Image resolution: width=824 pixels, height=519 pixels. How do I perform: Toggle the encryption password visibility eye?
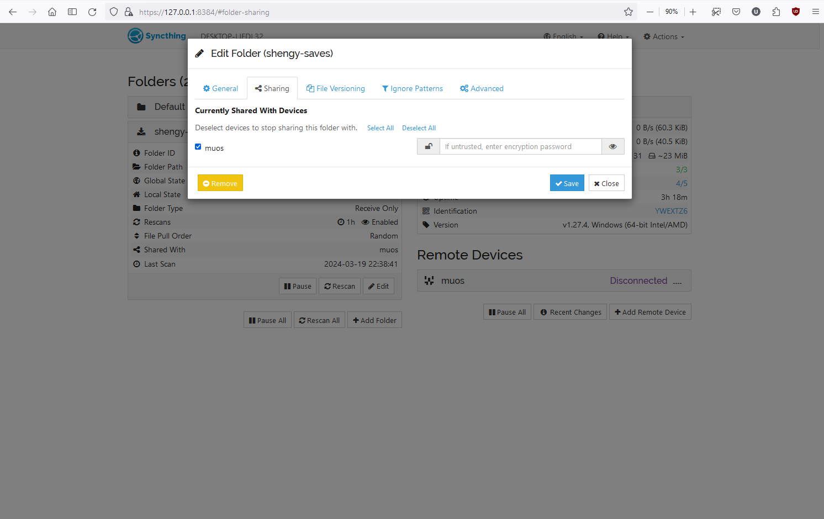tap(612, 146)
